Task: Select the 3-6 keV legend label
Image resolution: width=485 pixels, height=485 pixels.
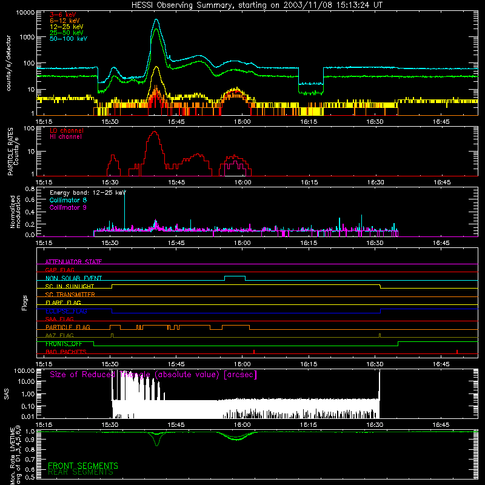Action: 62,15
